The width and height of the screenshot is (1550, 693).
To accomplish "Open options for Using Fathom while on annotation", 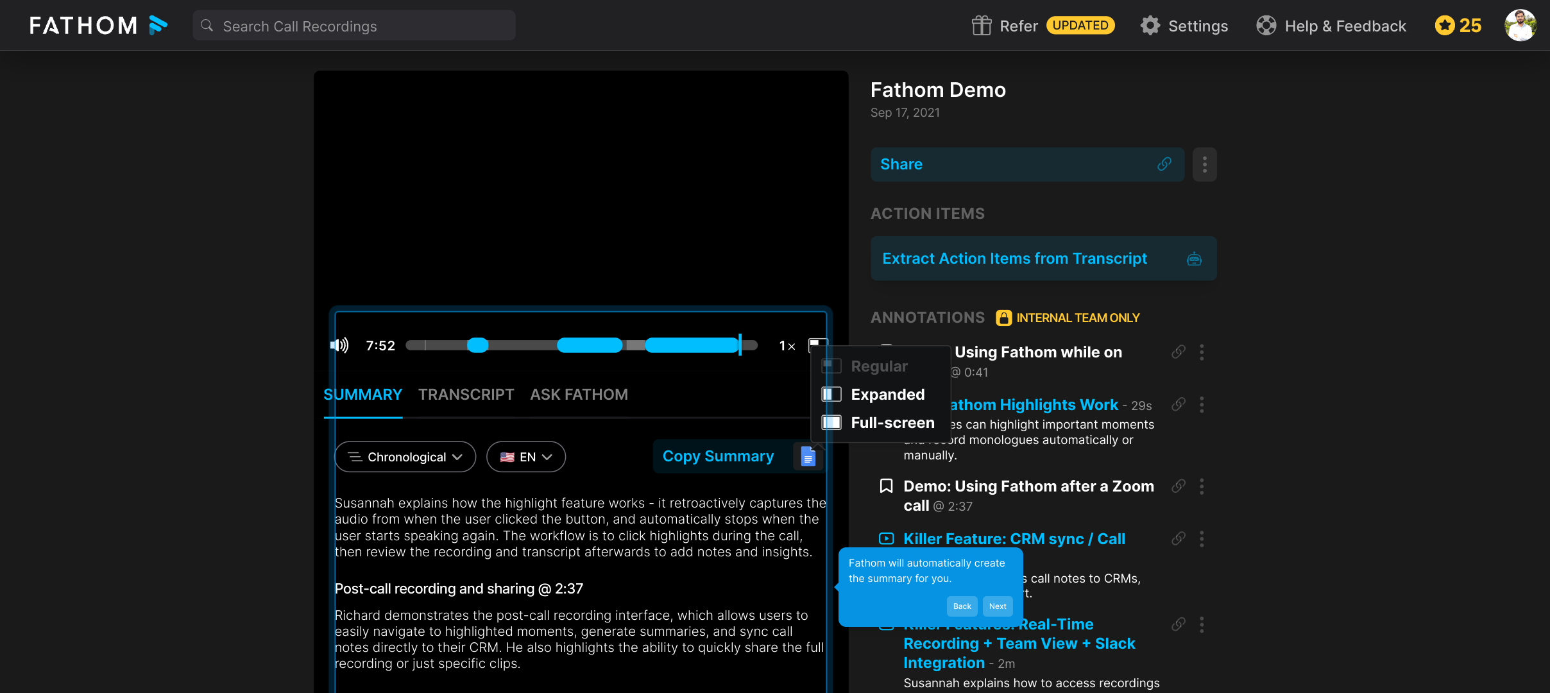I will 1202,352.
